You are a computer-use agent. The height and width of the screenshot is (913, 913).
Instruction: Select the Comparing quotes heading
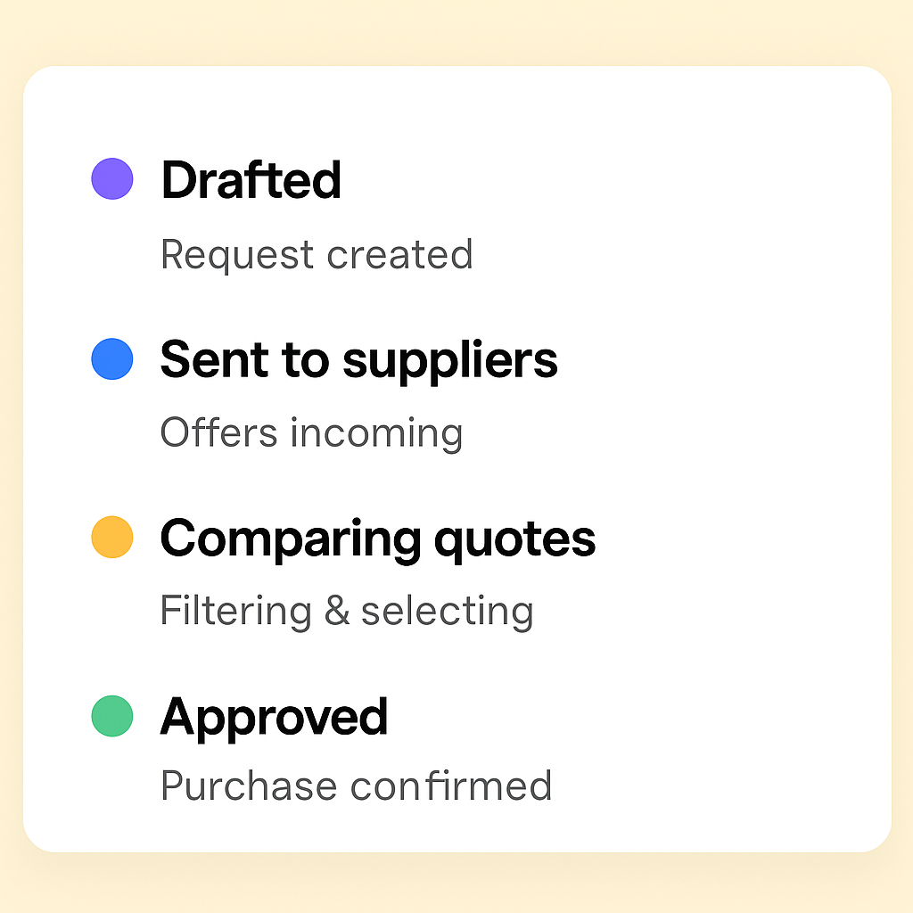pos(378,539)
